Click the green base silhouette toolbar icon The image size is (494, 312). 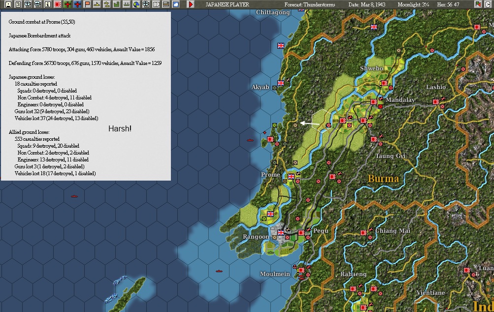tap(117, 4)
